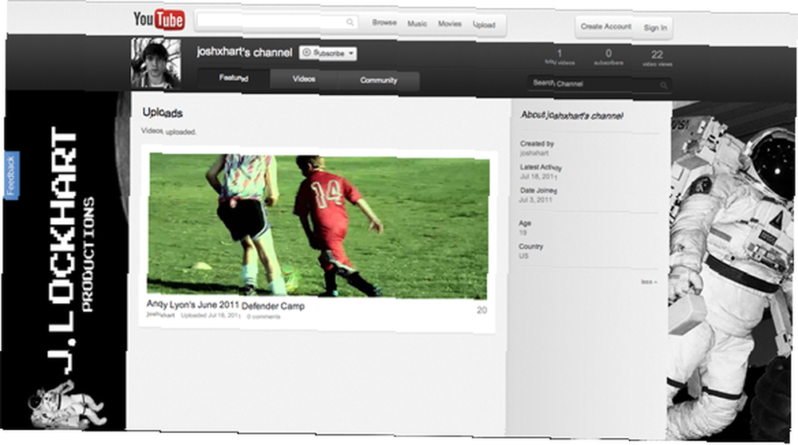Expand the Subscribe dropdown arrow
Image resolution: width=798 pixels, height=445 pixels.
pos(352,53)
